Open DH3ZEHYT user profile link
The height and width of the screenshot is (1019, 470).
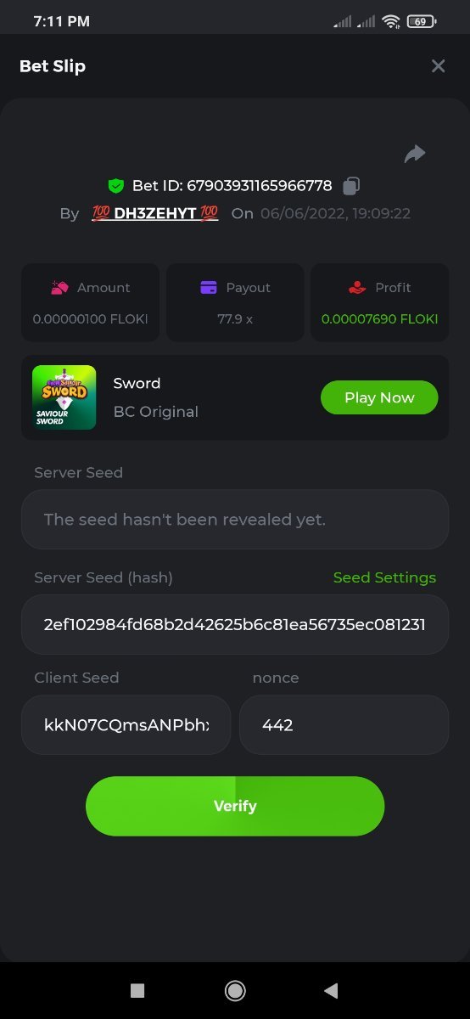[x=155, y=213]
